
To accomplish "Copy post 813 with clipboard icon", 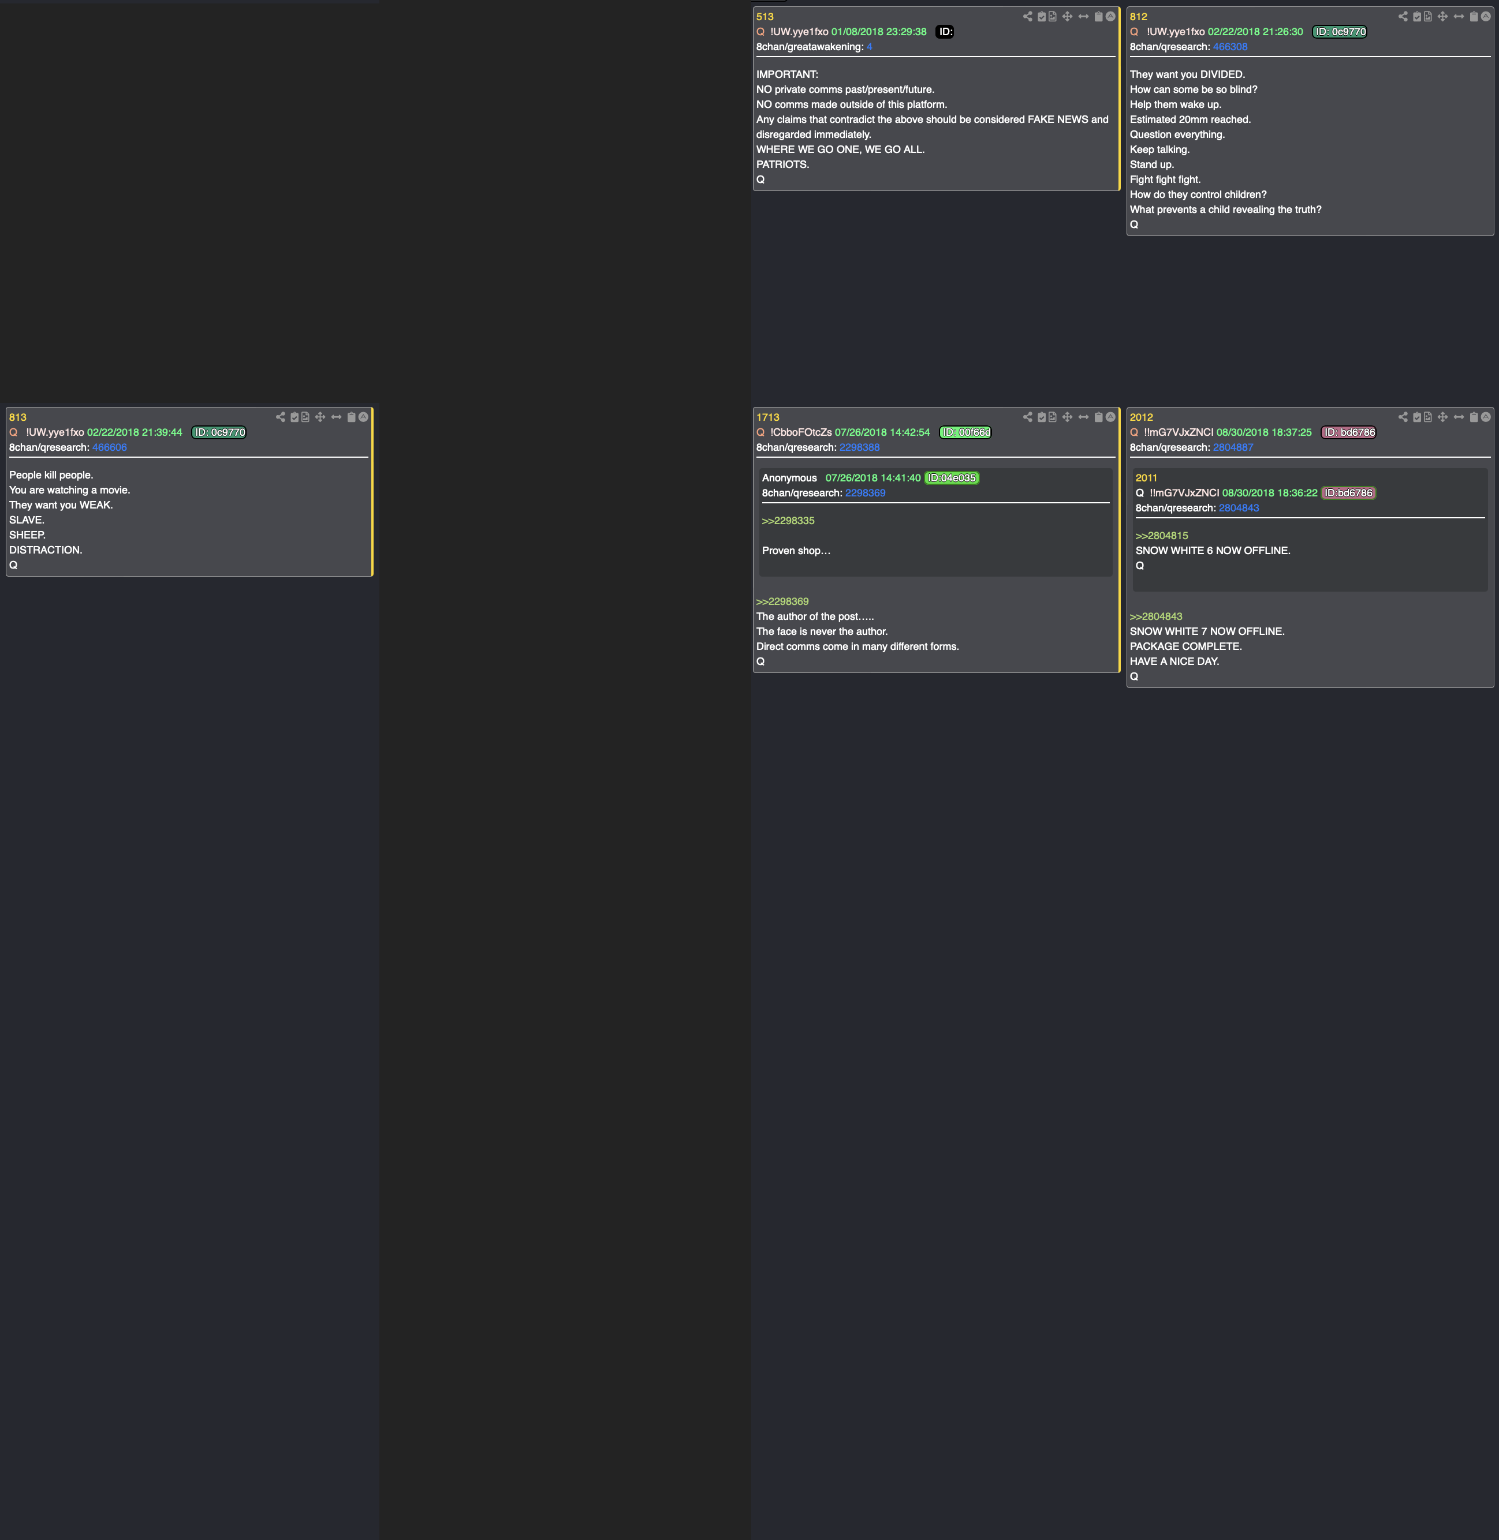I will coord(351,417).
